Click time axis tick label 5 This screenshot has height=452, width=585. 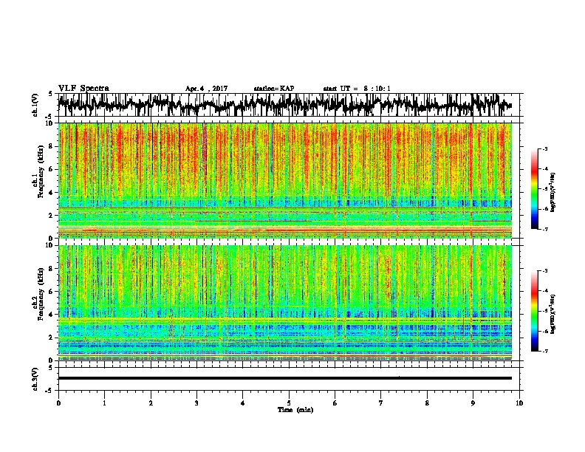point(289,403)
